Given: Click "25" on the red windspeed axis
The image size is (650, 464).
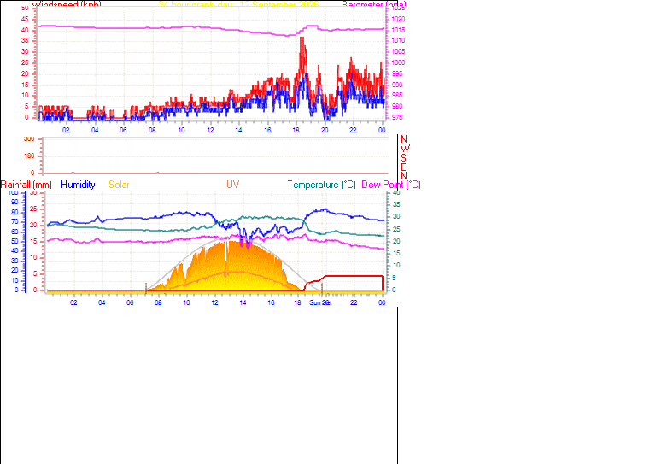Looking at the screenshot, I should [x=25, y=62].
